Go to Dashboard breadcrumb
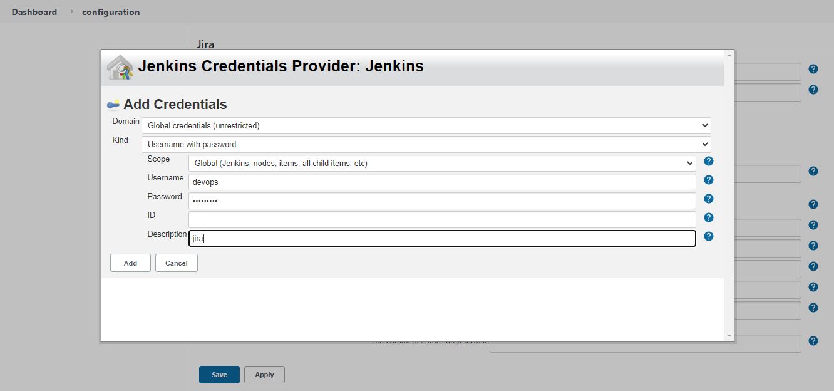Viewport: 834px width, 391px height. pos(34,12)
